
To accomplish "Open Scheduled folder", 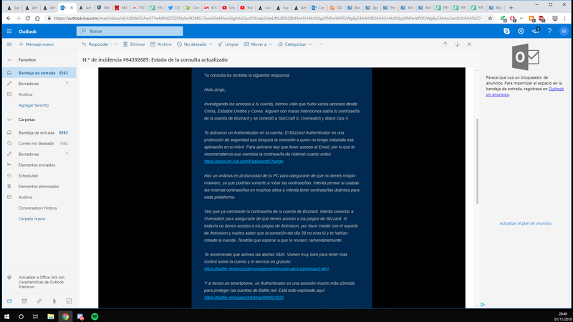I will (x=39, y=175).
